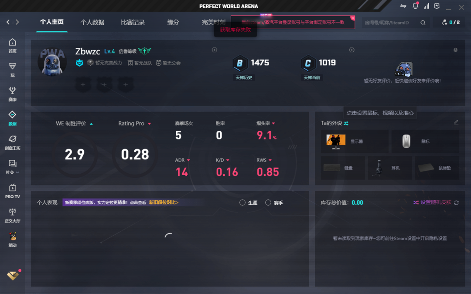Click 天梯当前 current ladder label
The height and width of the screenshot is (294, 471).
click(312, 78)
